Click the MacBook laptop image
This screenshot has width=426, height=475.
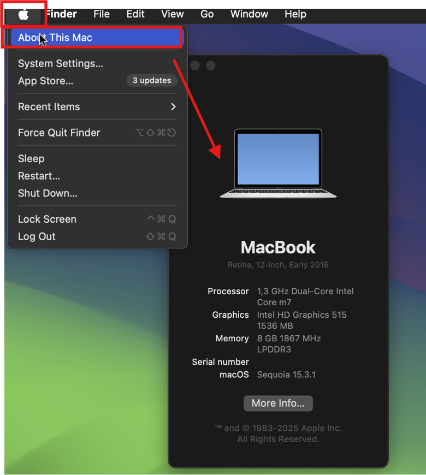(278, 164)
